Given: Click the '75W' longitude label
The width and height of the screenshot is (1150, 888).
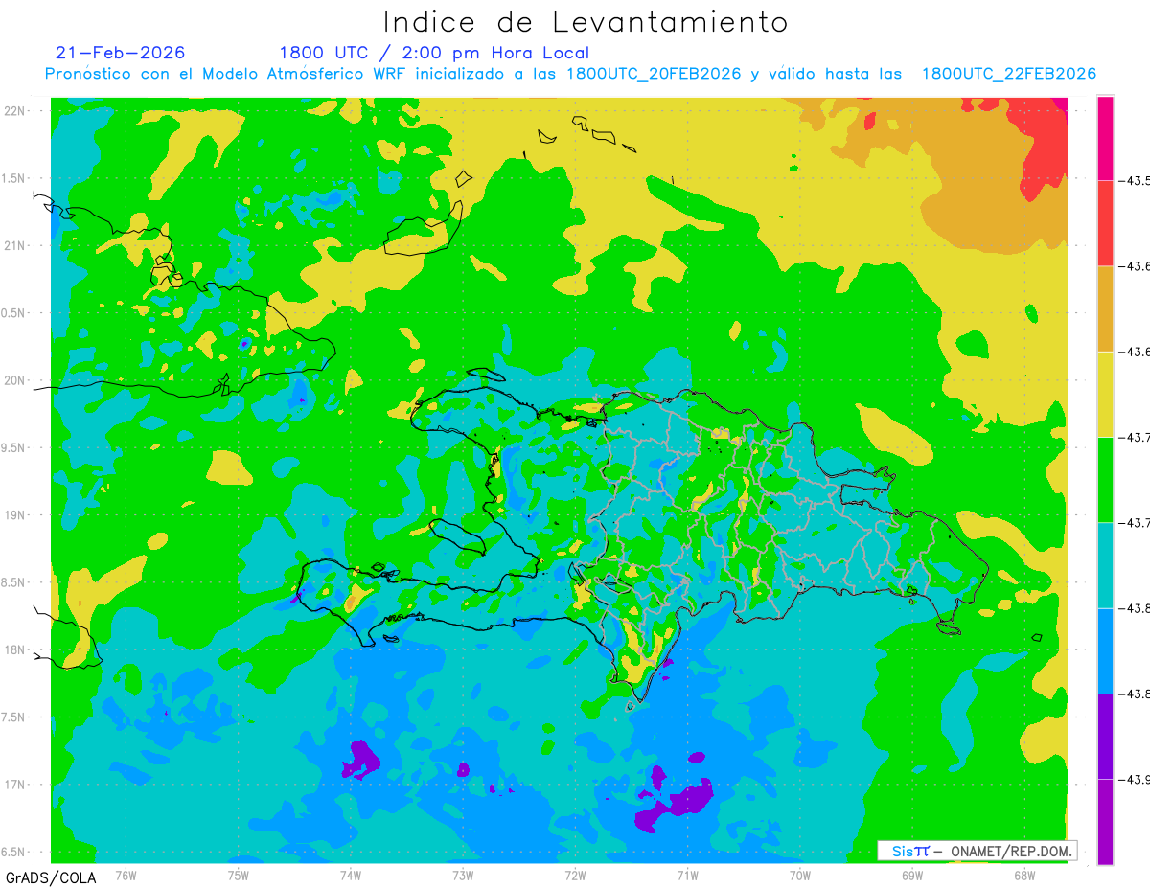Looking at the screenshot, I should (238, 875).
